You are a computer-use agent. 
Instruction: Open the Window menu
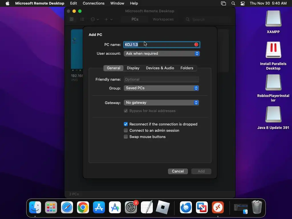coord(117,3)
